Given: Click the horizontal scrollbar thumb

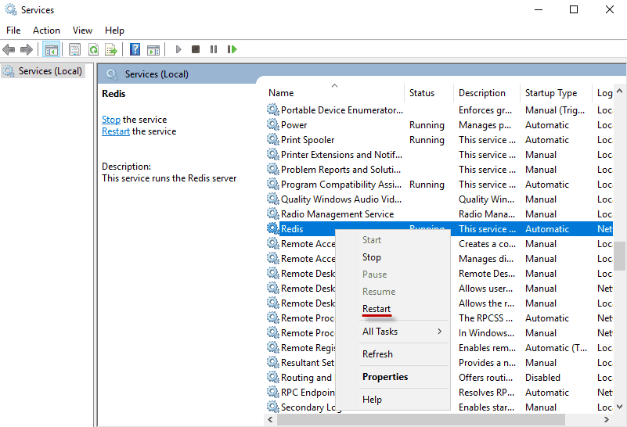Looking at the screenshot, I should (420, 419).
